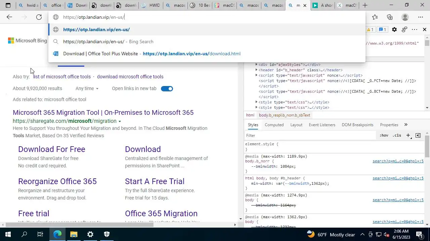Click the Microsoft Bing logo
This screenshot has width=430, height=241.
(28, 41)
